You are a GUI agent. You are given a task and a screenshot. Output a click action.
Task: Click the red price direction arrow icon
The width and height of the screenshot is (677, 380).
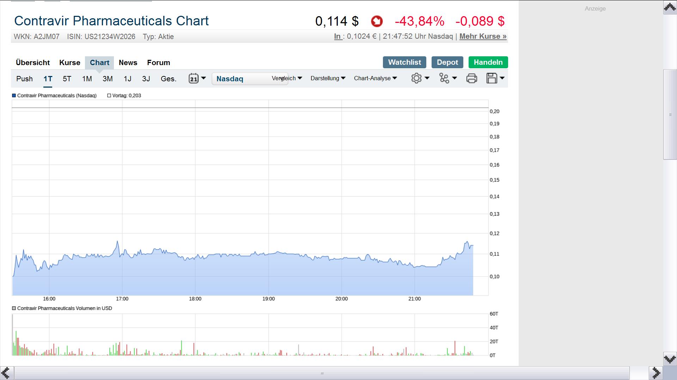377,21
